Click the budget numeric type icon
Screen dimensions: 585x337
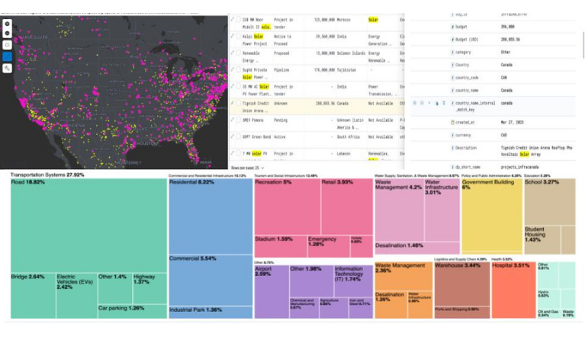pyautogui.click(x=452, y=27)
